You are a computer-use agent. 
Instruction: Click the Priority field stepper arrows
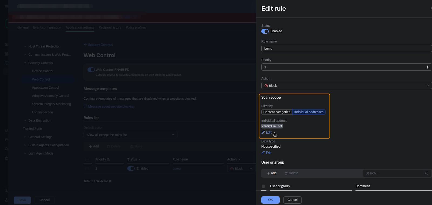(427, 67)
